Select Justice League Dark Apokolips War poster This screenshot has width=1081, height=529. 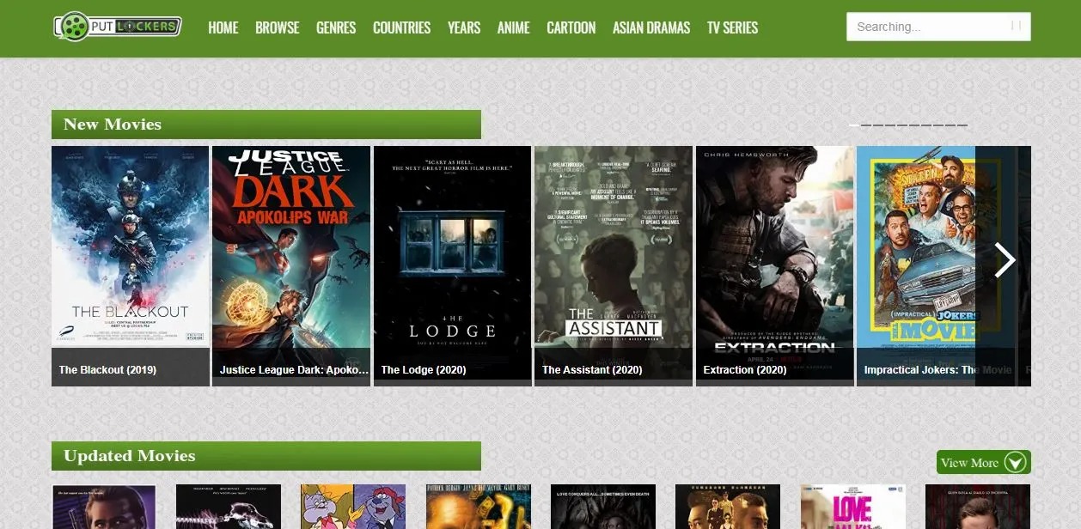(x=290, y=249)
